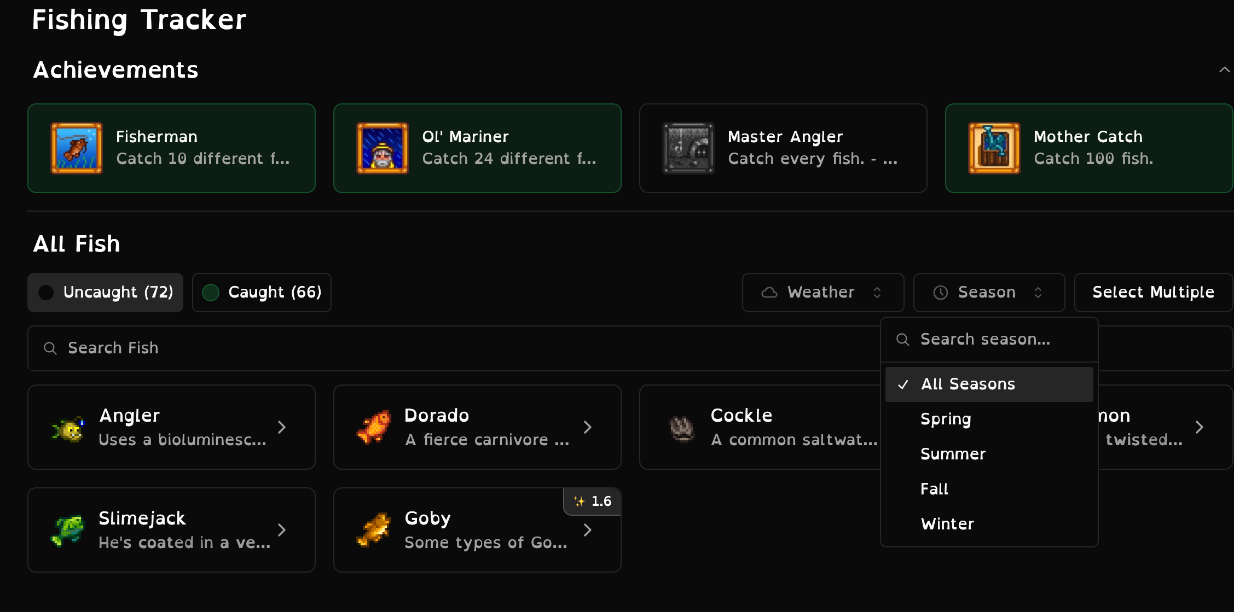This screenshot has height=612, width=1234.
Task: Close the Season filter dropdown
Action: 989,293
